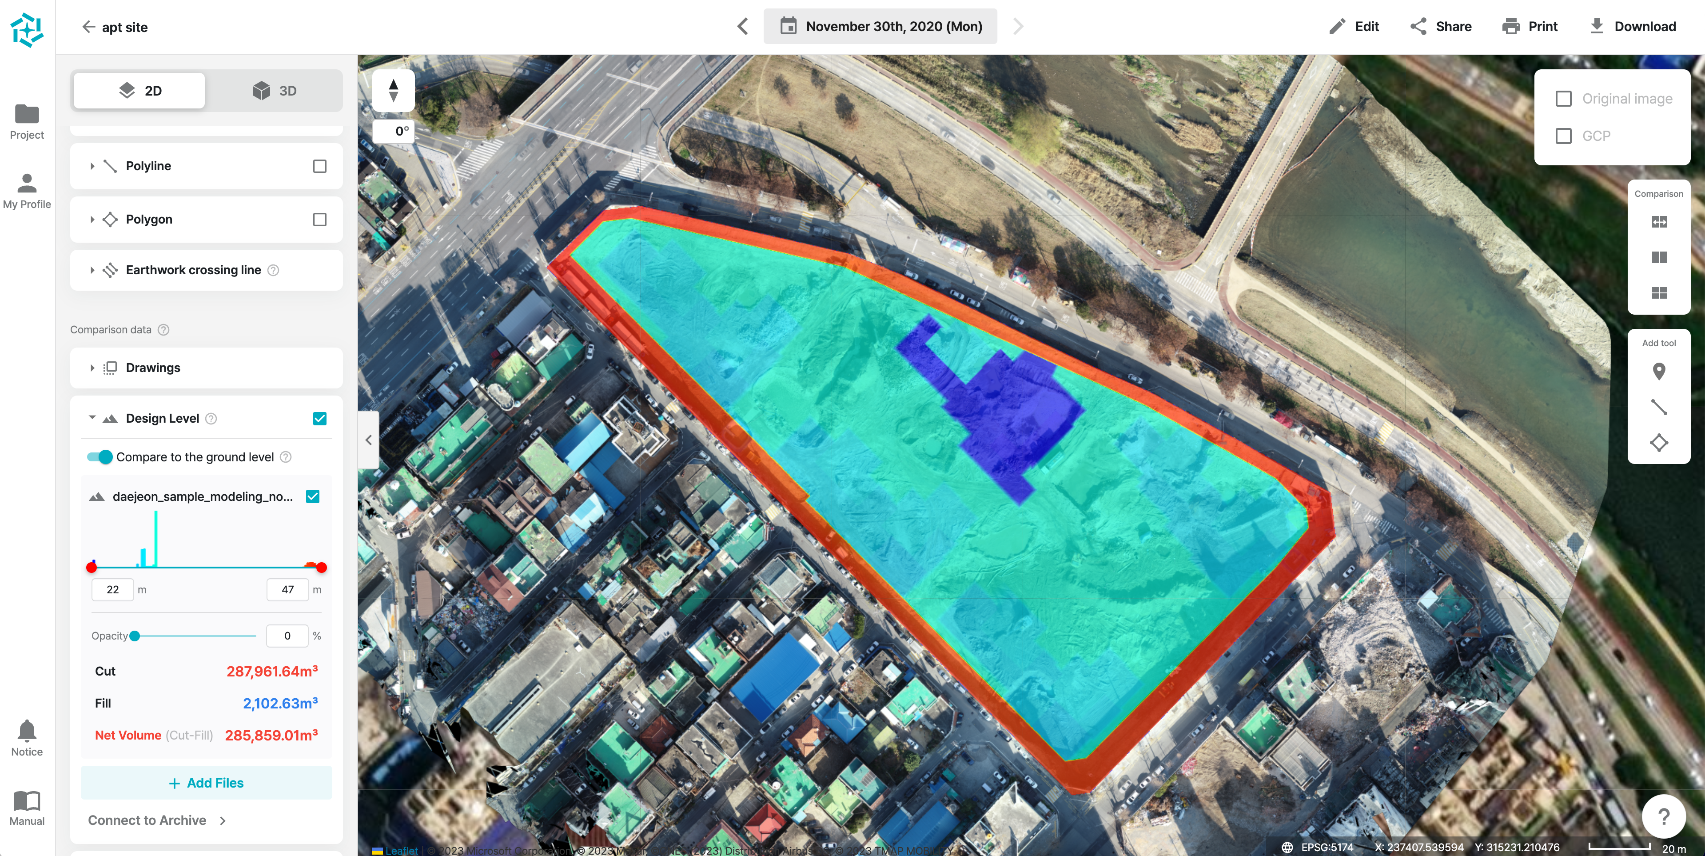Screen dimensions: 1705x856
Task: Select Cut volume value 287,961.64m³
Action: 272,671
